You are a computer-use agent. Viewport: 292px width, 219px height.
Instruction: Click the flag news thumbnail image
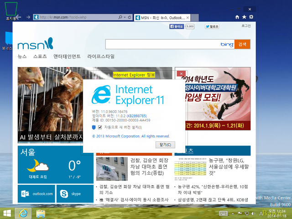(x=112, y=169)
